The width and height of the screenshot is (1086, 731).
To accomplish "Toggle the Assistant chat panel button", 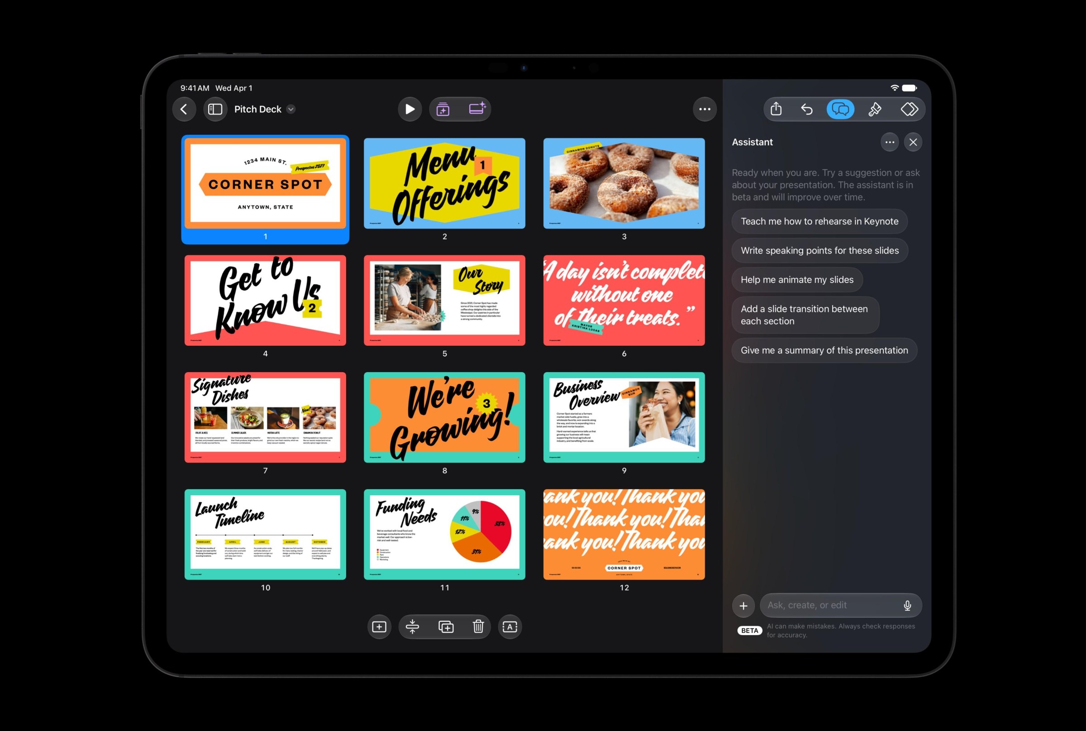I will [840, 109].
